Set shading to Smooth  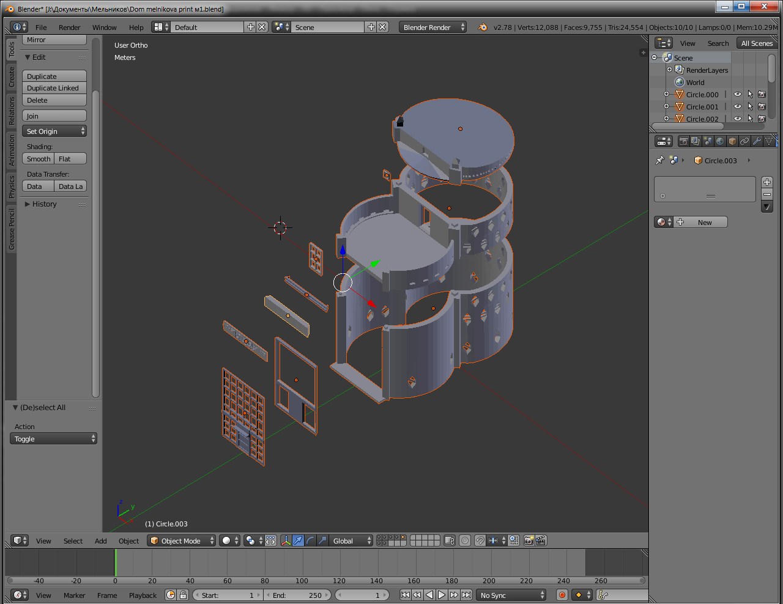[x=39, y=158]
